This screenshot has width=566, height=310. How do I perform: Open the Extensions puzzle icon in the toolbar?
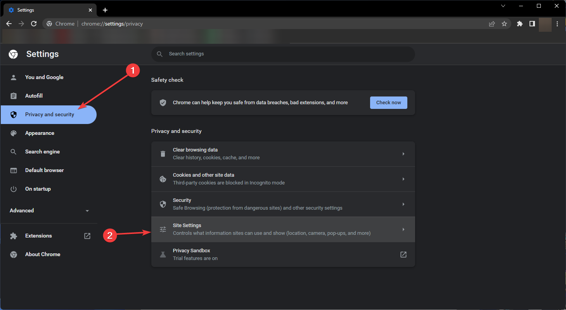[x=520, y=24]
